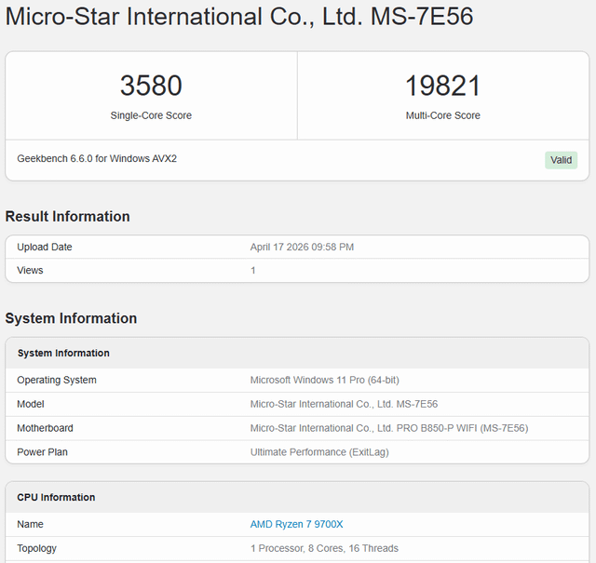Click the CPU Information table header

click(56, 498)
